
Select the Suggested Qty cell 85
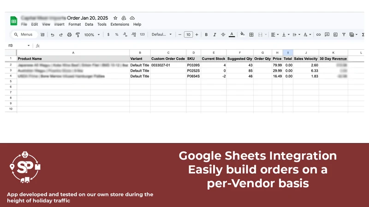point(240,71)
